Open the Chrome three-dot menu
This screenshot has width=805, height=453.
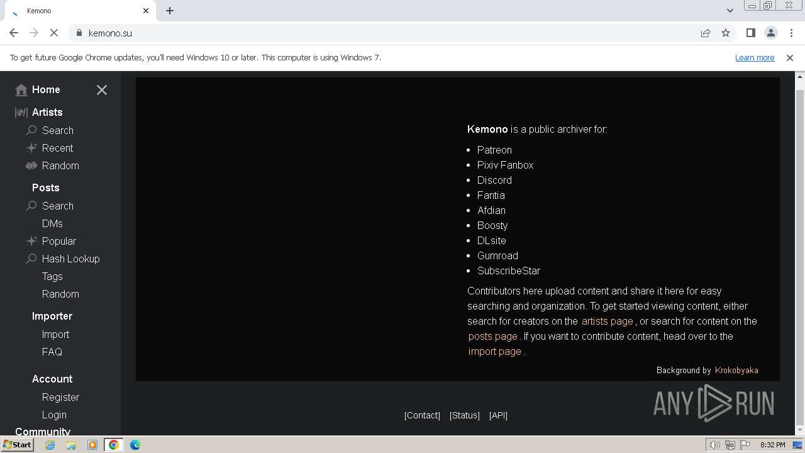pos(791,33)
